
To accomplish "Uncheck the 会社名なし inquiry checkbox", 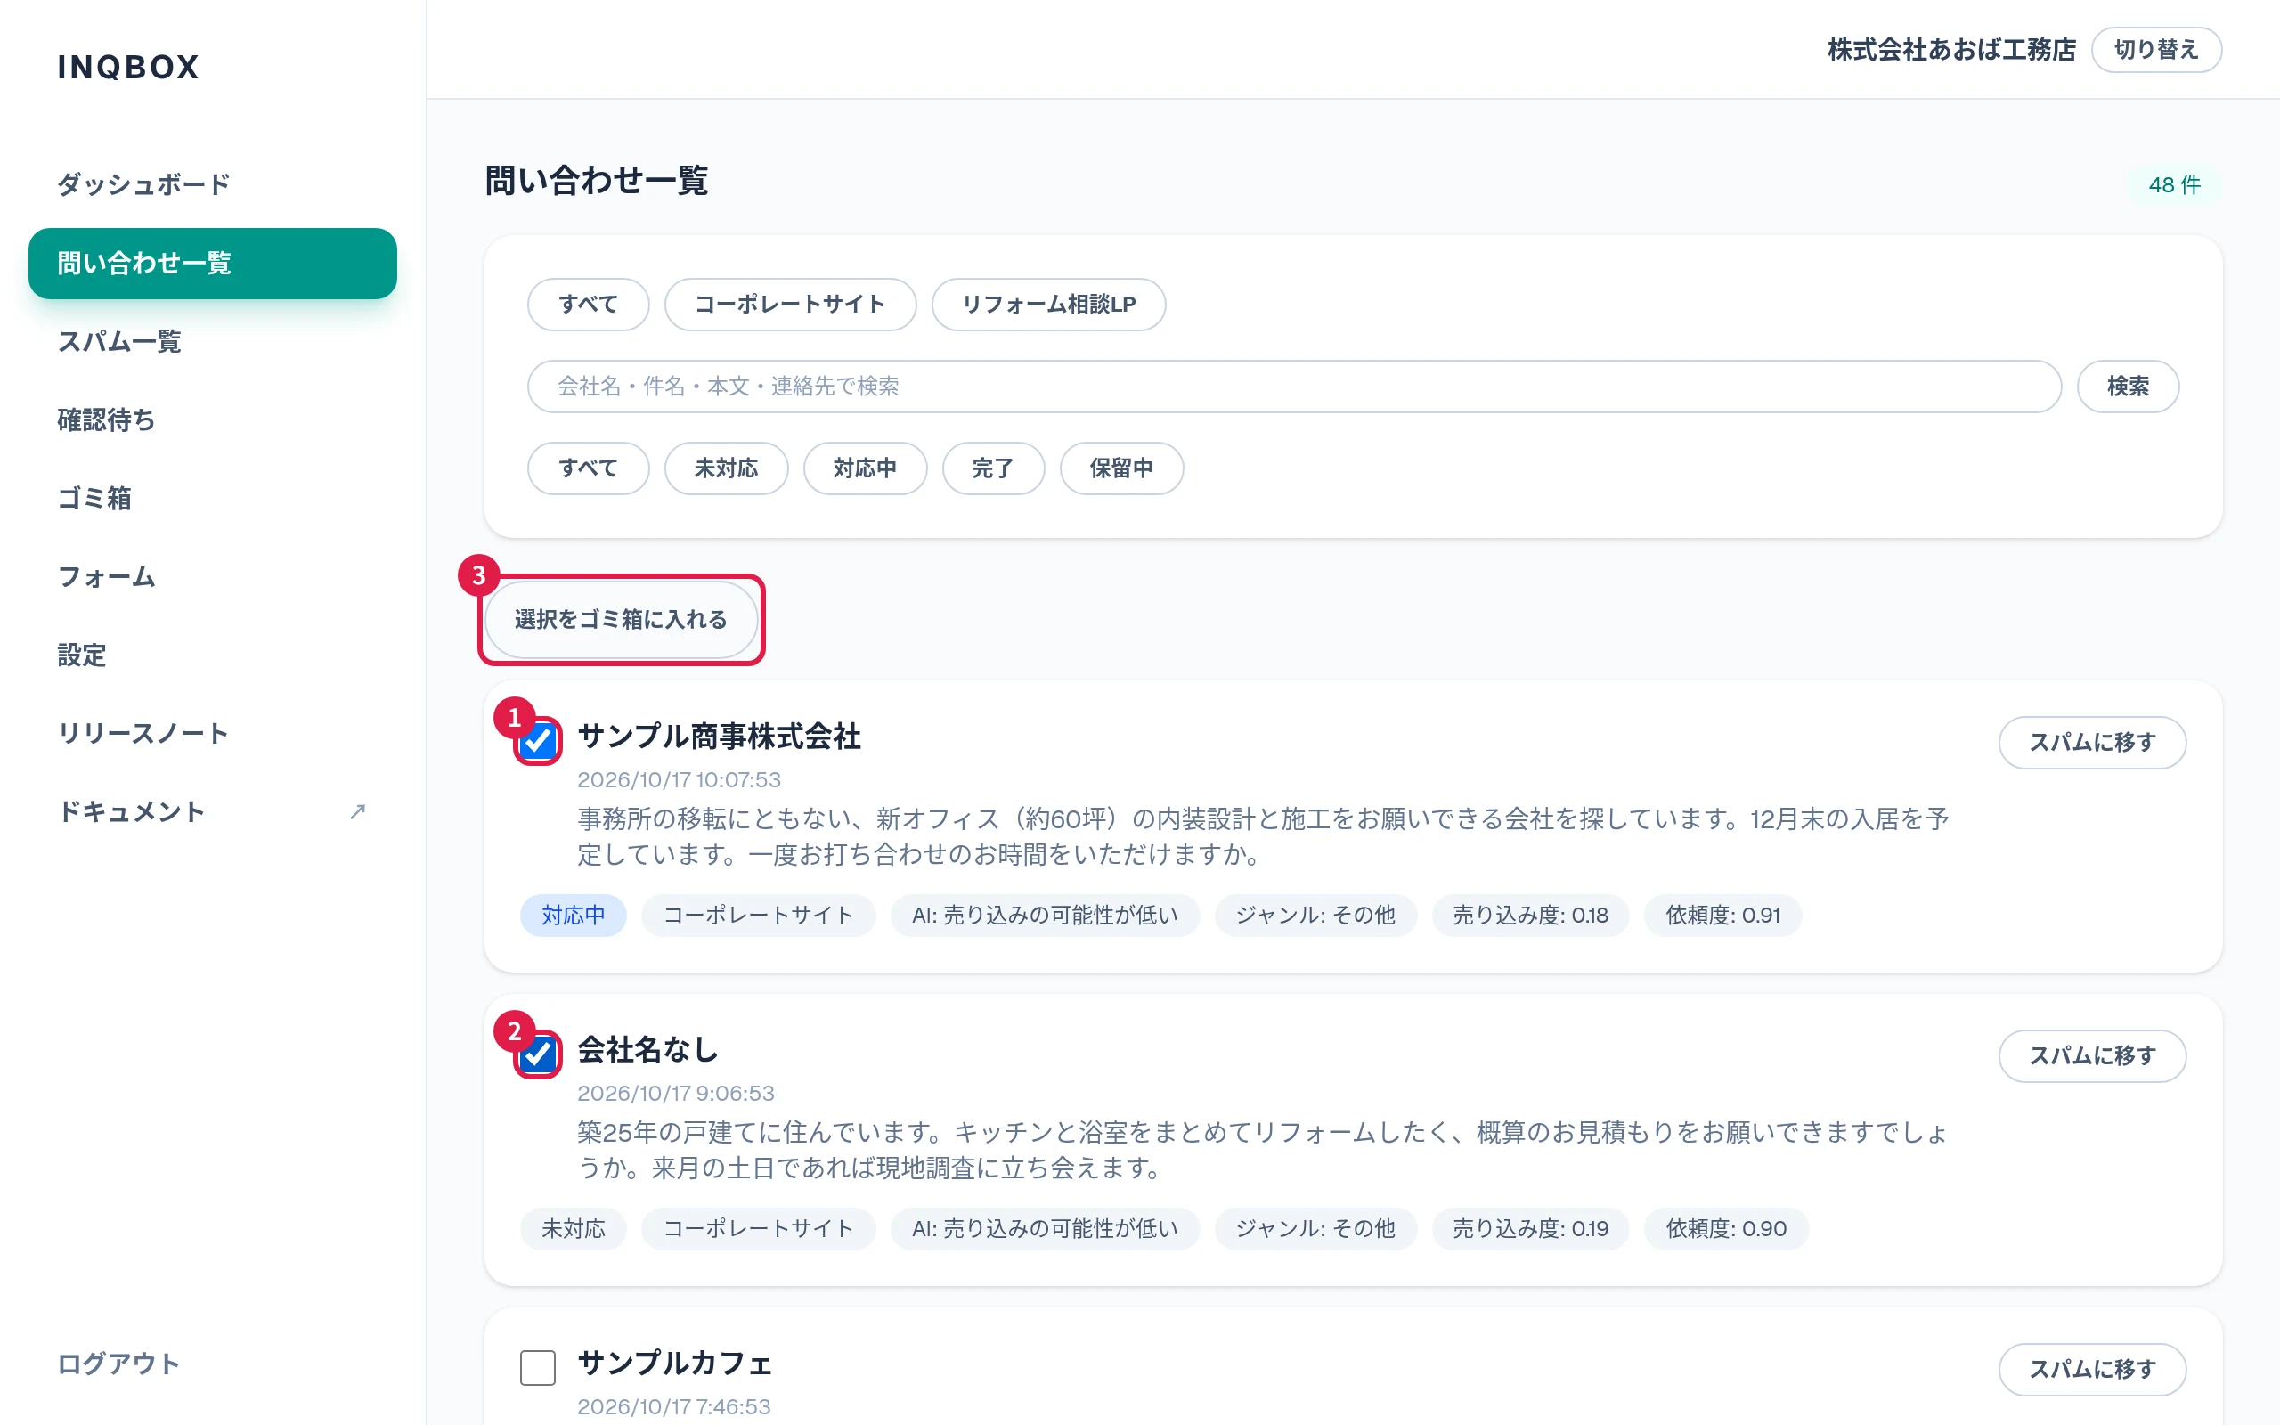I will (x=538, y=1054).
